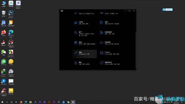Open the Huorong security desktop shortcut

11,23
